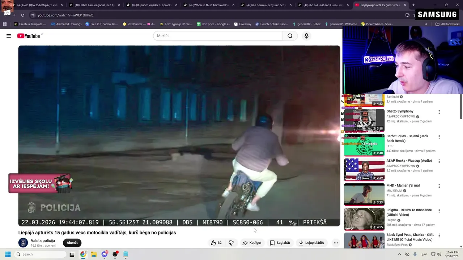Close the Liepājā apturēts YouTube tab
The image size is (463, 260).
pyautogui.click(x=405, y=5)
